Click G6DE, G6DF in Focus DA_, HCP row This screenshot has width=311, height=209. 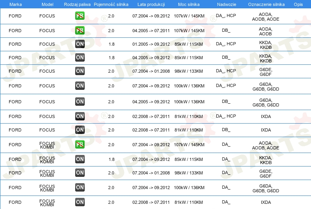(266, 72)
